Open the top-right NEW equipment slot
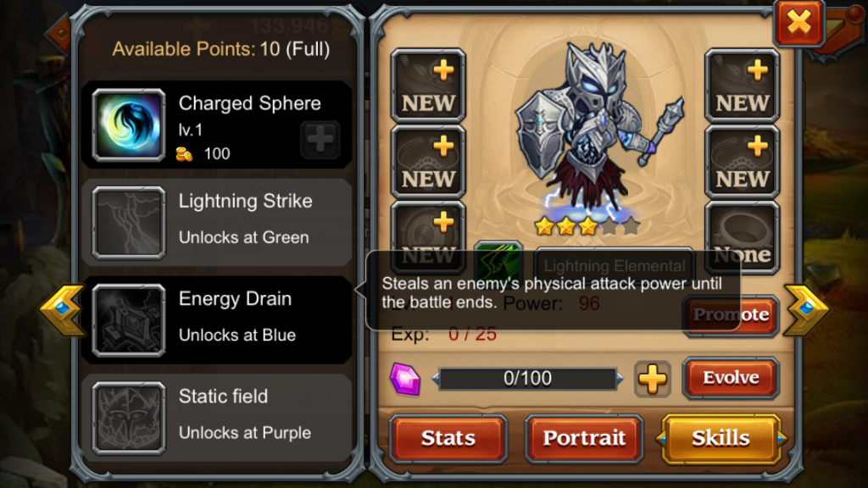The height and width of the screenshot is (488, 868). coord(742,86)
